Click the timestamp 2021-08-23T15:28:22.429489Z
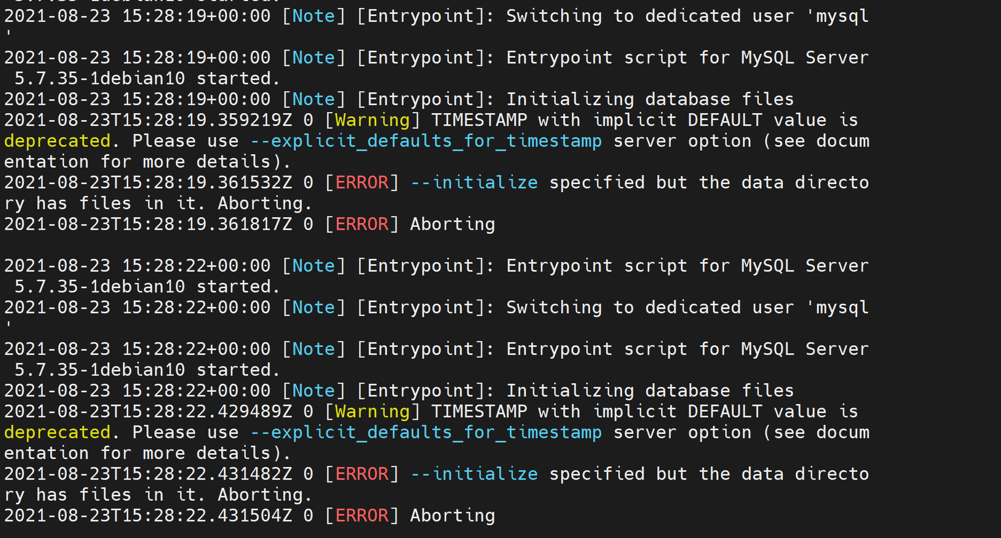1001x538 pixels. [x=149, y=412]
